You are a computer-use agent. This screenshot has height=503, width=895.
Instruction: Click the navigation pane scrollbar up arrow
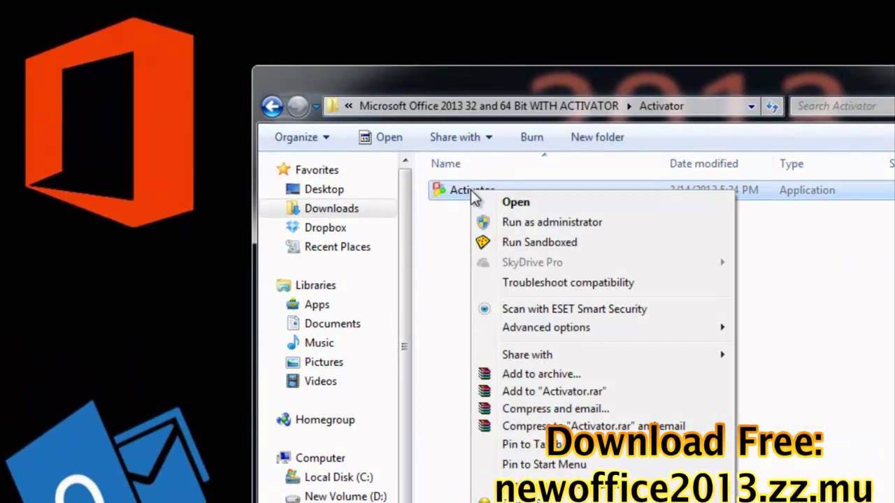pyautogui.click(x=405, y=161)
